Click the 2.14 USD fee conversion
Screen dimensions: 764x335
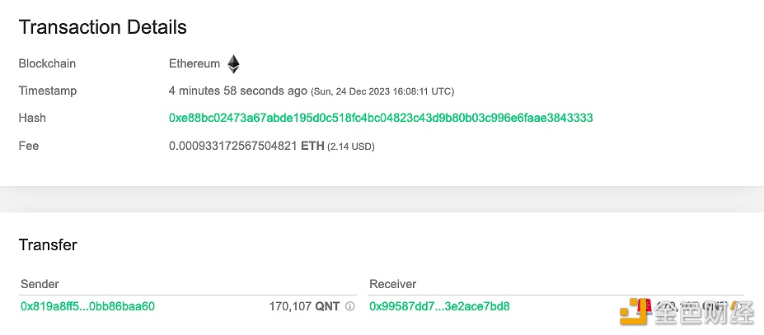point(351,146)
